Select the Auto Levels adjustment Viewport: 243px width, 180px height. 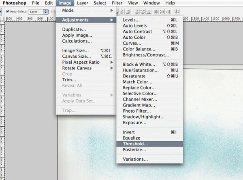click(x=150, y=25)
